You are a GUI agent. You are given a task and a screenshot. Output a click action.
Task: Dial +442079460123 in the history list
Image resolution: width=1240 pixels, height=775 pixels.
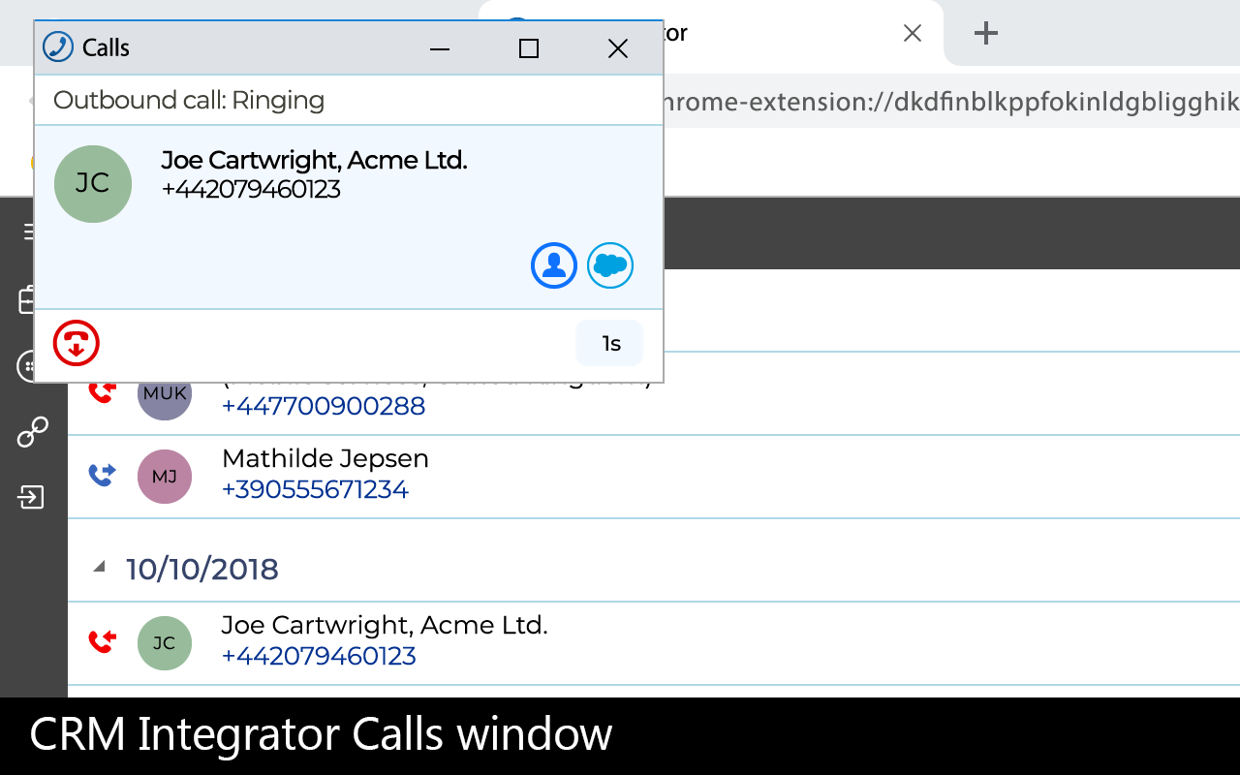(319, 656)
